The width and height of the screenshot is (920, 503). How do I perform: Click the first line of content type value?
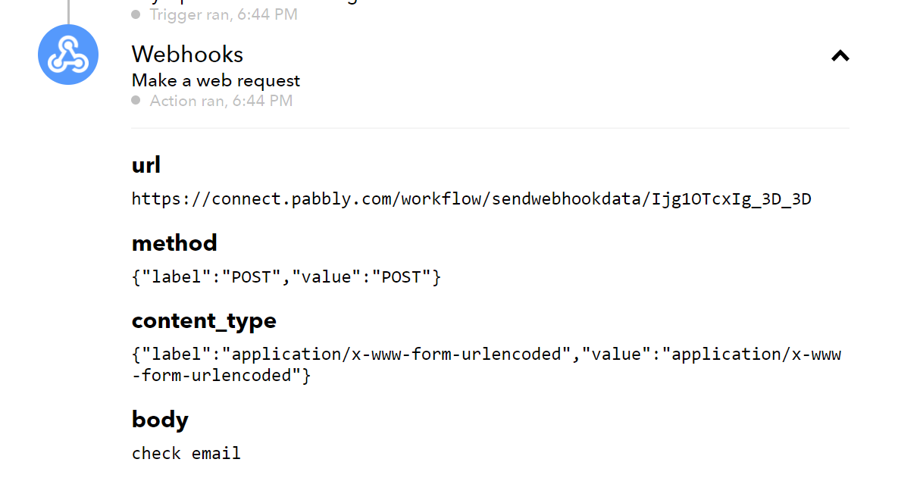487,355
